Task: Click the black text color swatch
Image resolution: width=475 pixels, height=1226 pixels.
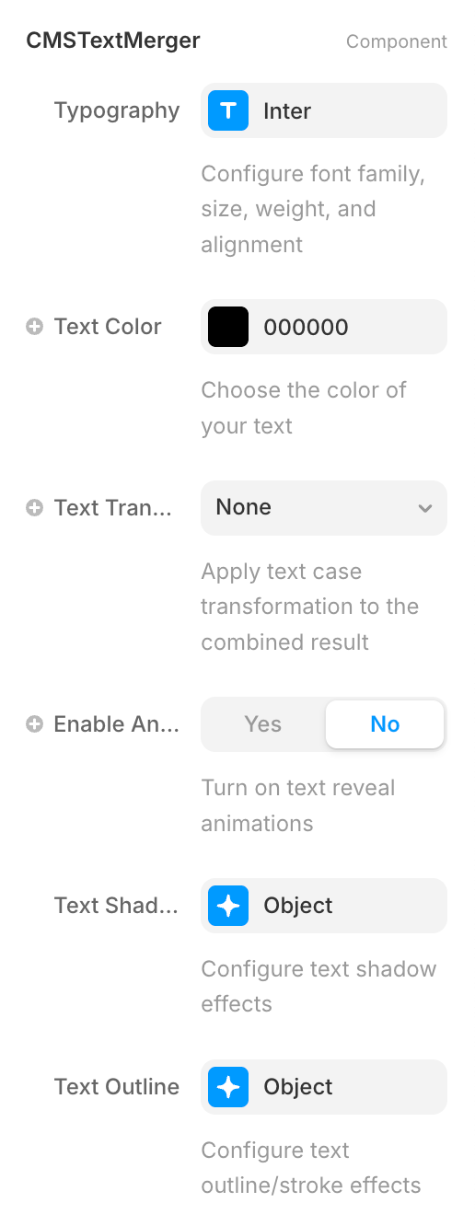Action: (228, 327)
